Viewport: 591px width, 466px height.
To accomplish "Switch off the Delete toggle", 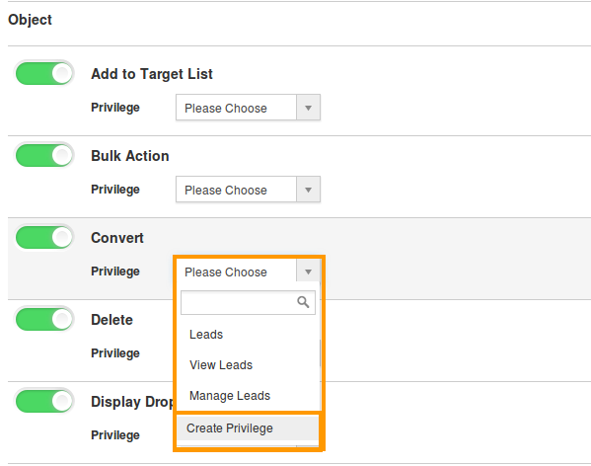I will 44,319.
